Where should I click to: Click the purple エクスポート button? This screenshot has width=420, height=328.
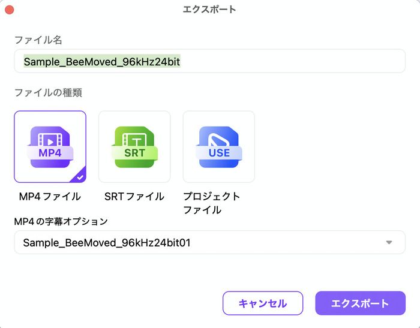[360, 303]
